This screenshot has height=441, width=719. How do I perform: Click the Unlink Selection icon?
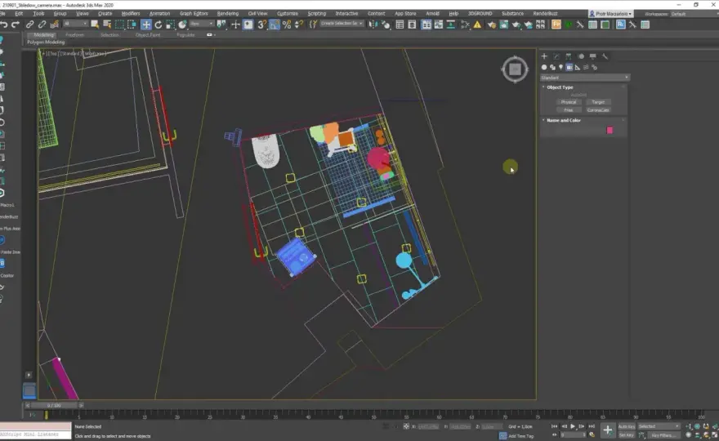point(42,24)
